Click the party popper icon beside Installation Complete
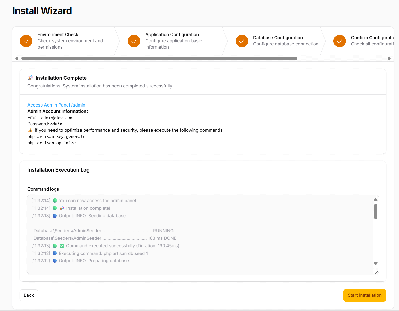Screen dimensions: 399x311 point(31,78)
